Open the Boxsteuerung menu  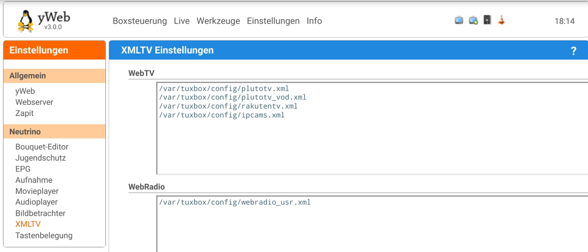click(x=140, y=21)
